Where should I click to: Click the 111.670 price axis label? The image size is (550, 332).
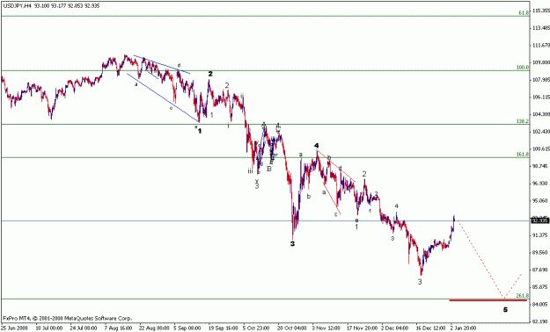pyautogui.click(x=541, y=45)
